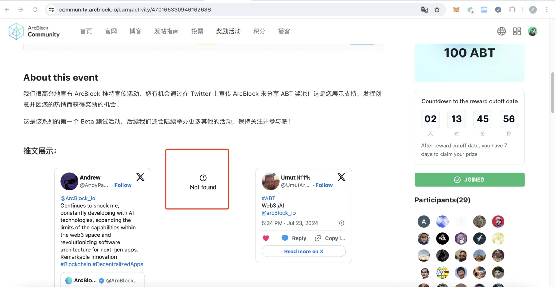Click the green JOINED button
Viewport: 555px width, 287px height.
pyautogui.click(x=469, y=180)
